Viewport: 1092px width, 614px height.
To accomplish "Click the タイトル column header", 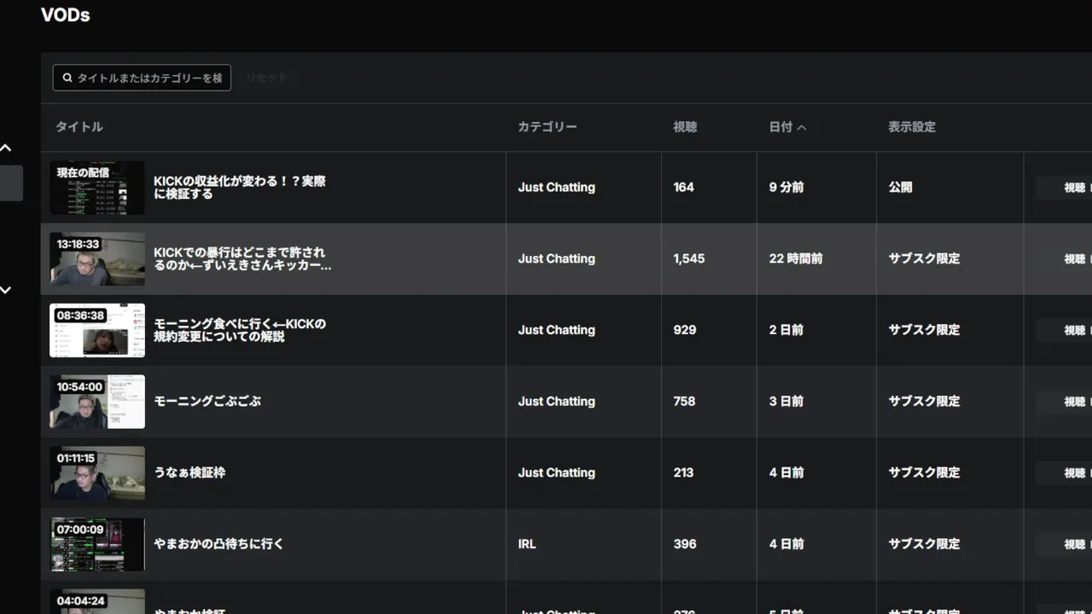I will click(x=79, y=127).
